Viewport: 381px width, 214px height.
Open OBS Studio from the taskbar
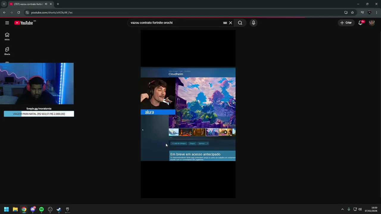tap(50, 209)
